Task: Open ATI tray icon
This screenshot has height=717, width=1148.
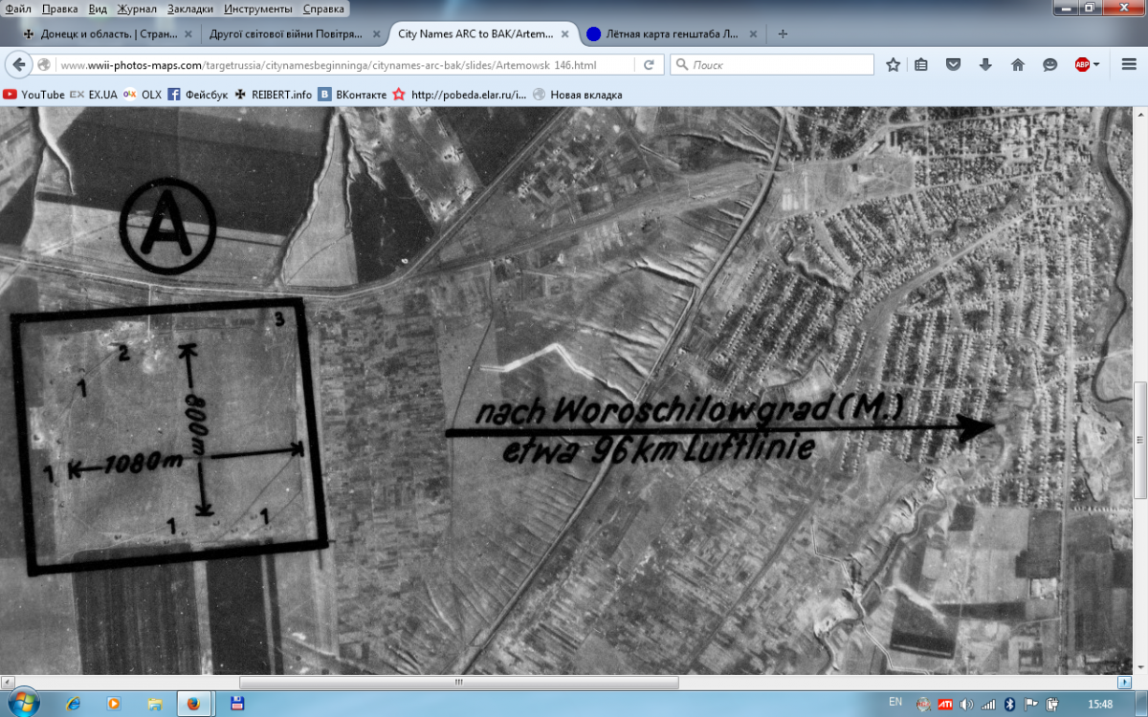Action: point(945,704)
